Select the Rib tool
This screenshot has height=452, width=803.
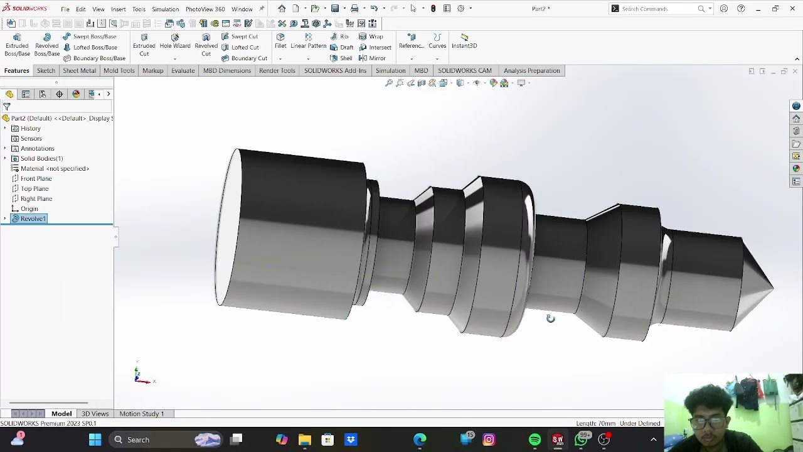point(339,36)
